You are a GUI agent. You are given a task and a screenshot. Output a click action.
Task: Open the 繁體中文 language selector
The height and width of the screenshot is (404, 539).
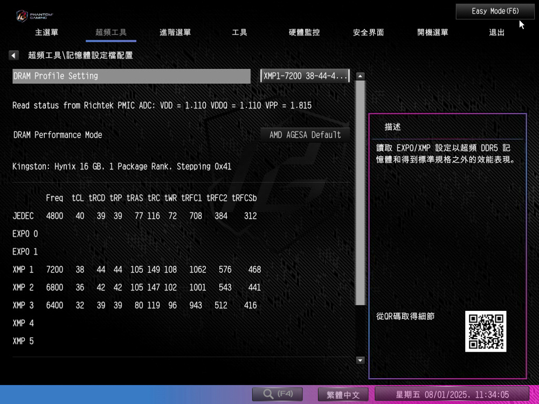(x=343, y=394)
